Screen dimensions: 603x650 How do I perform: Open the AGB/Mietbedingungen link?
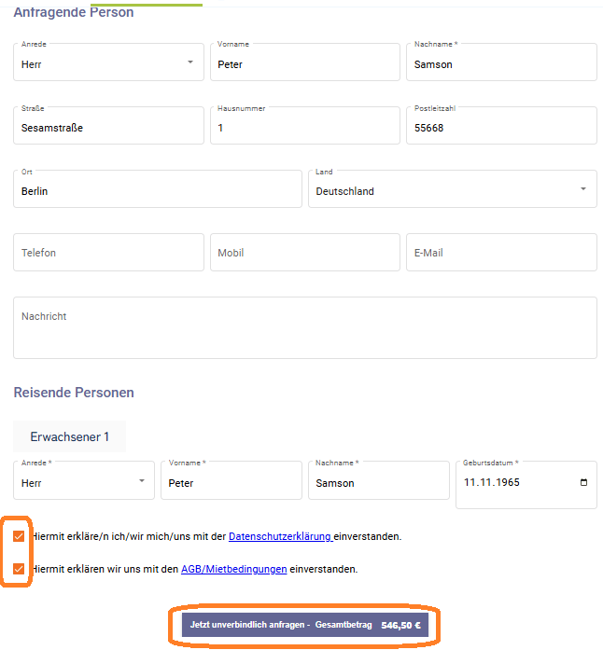coord(234,569)
